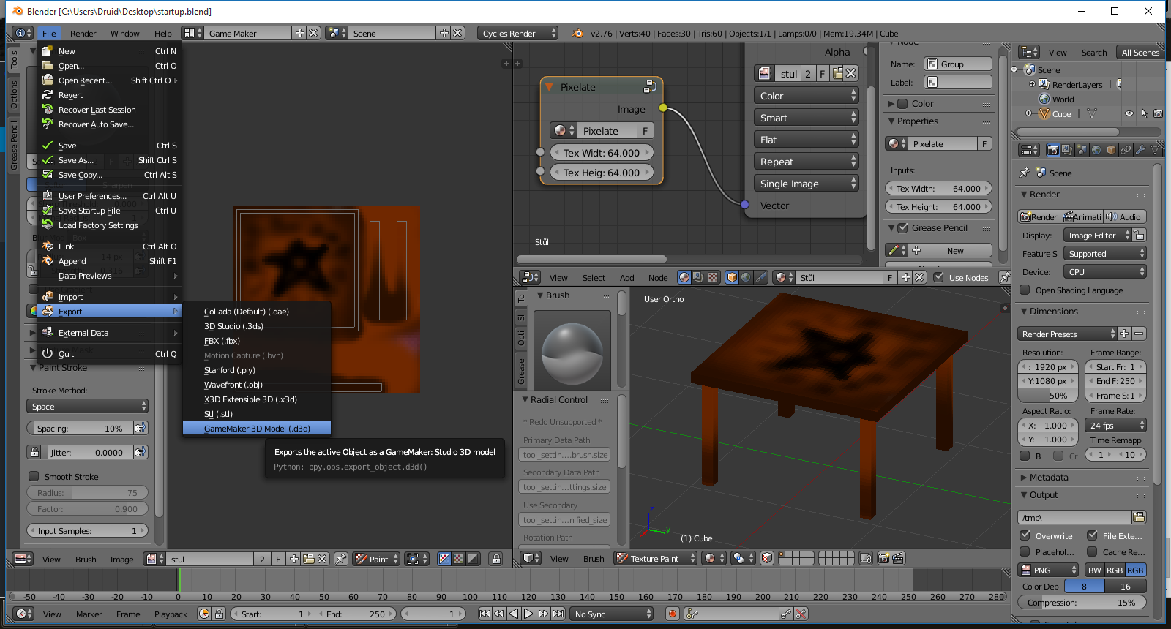Click the insert keyframes key icon in timeline
1171x629 pixels.
786,614
